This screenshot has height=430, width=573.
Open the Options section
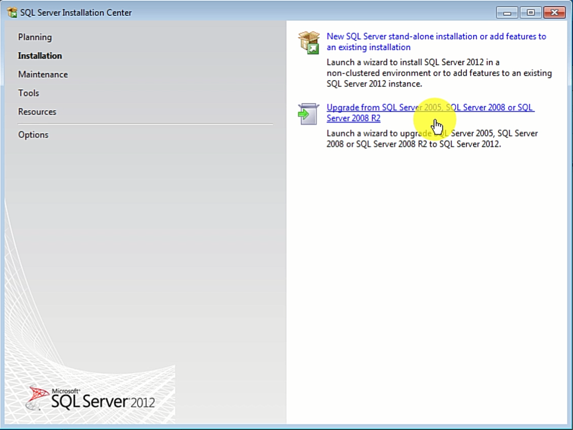(x=33, y=135)
